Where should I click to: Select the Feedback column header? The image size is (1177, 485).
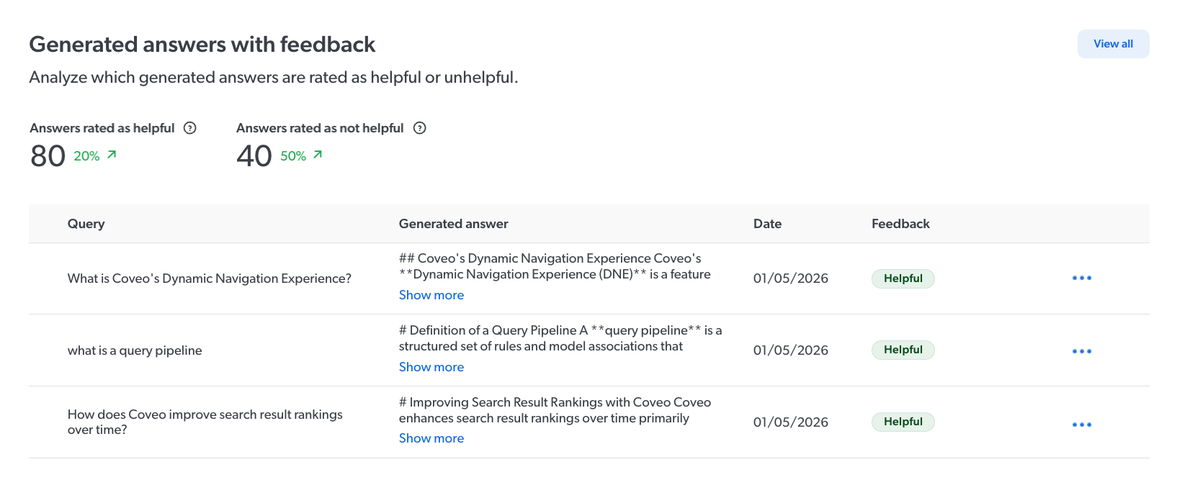click(900, 224)
